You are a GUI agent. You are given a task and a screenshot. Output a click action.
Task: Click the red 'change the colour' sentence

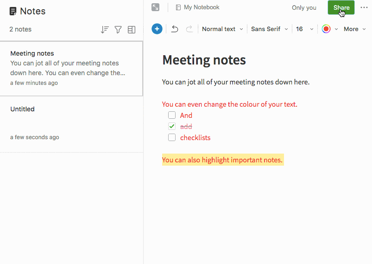click(x=229, y=104)
